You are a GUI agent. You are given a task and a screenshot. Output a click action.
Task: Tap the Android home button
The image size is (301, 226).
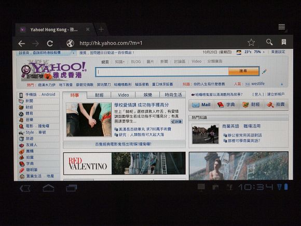coord(48,188)
